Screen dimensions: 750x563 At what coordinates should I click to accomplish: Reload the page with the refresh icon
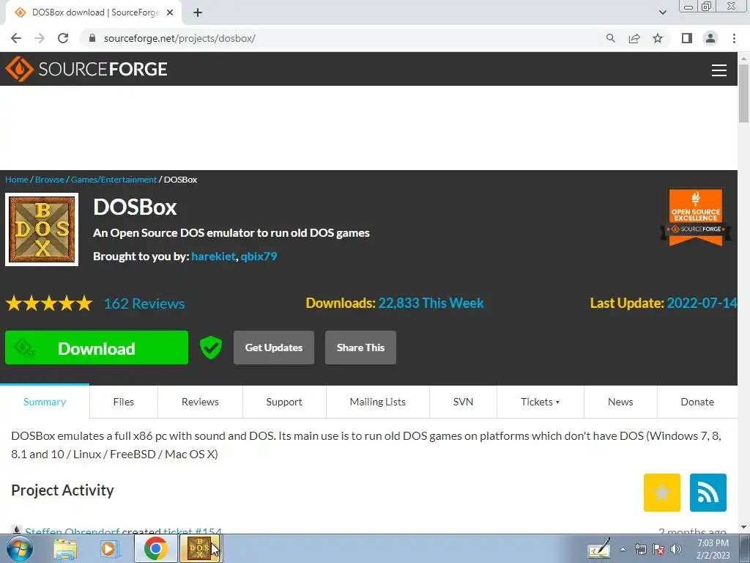[x=63, y=38]
